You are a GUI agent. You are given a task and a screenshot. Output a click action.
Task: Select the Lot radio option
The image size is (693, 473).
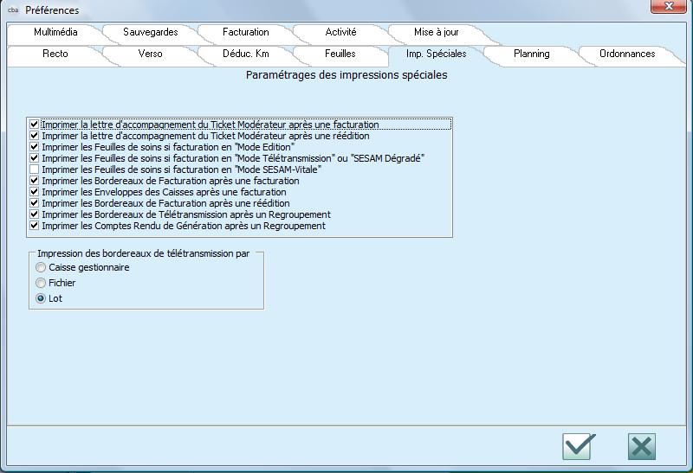click(41, 298)
